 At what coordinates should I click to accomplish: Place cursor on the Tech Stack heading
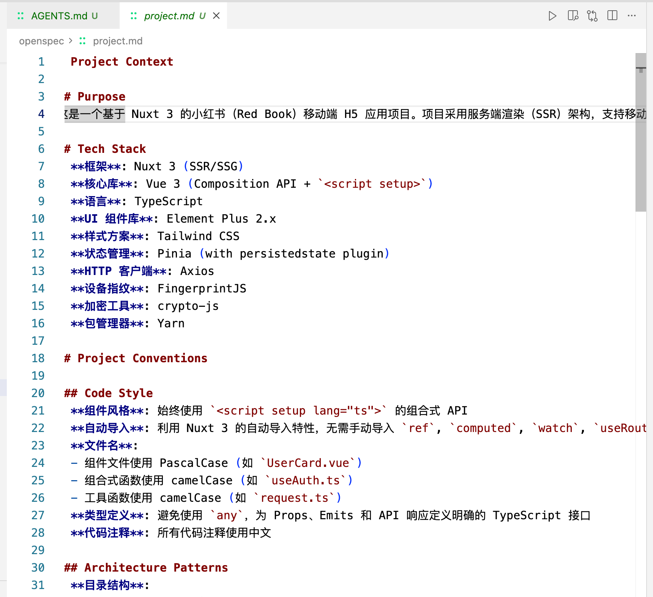(112, 149)
